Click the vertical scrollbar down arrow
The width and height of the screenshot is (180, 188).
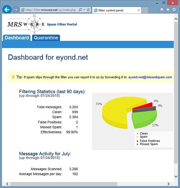click(176, 176)
